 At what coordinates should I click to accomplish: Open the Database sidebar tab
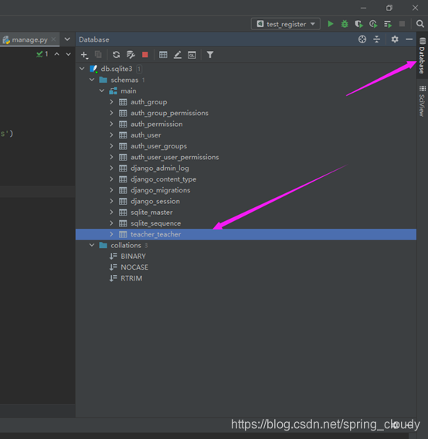pyautogui.click(x=422, y=56)
